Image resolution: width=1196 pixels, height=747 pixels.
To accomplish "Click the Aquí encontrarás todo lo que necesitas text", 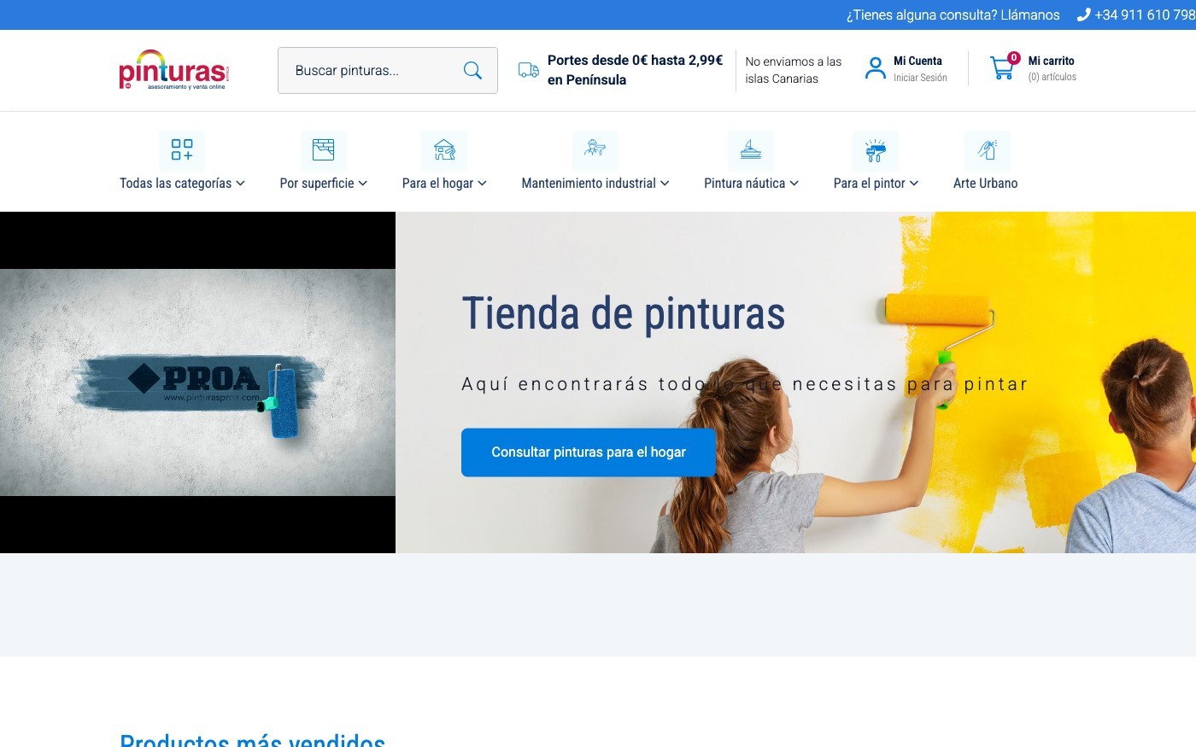I will pyautogui.click(x=745, y=384).
